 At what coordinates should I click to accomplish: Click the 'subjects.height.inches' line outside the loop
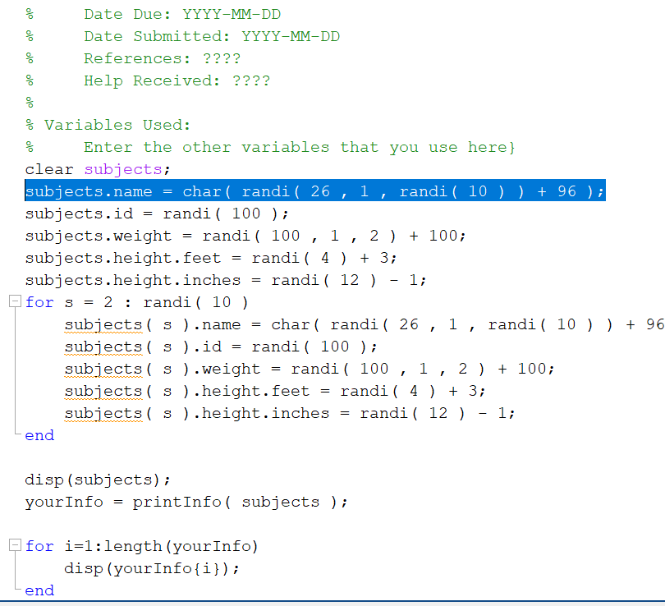226,280
